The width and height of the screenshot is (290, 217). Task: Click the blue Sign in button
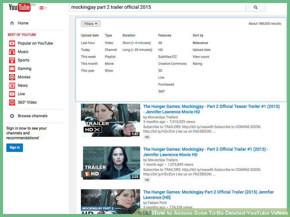pyautogui.click(x=15, y=147)
